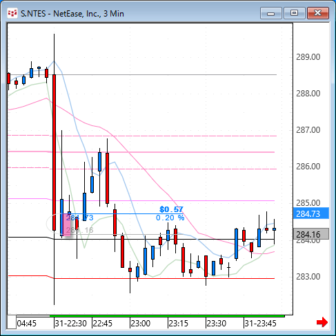Viewport: 336px width, 336px height.
Task: Select the blue 284.73 price label
Action: (311, 213)
